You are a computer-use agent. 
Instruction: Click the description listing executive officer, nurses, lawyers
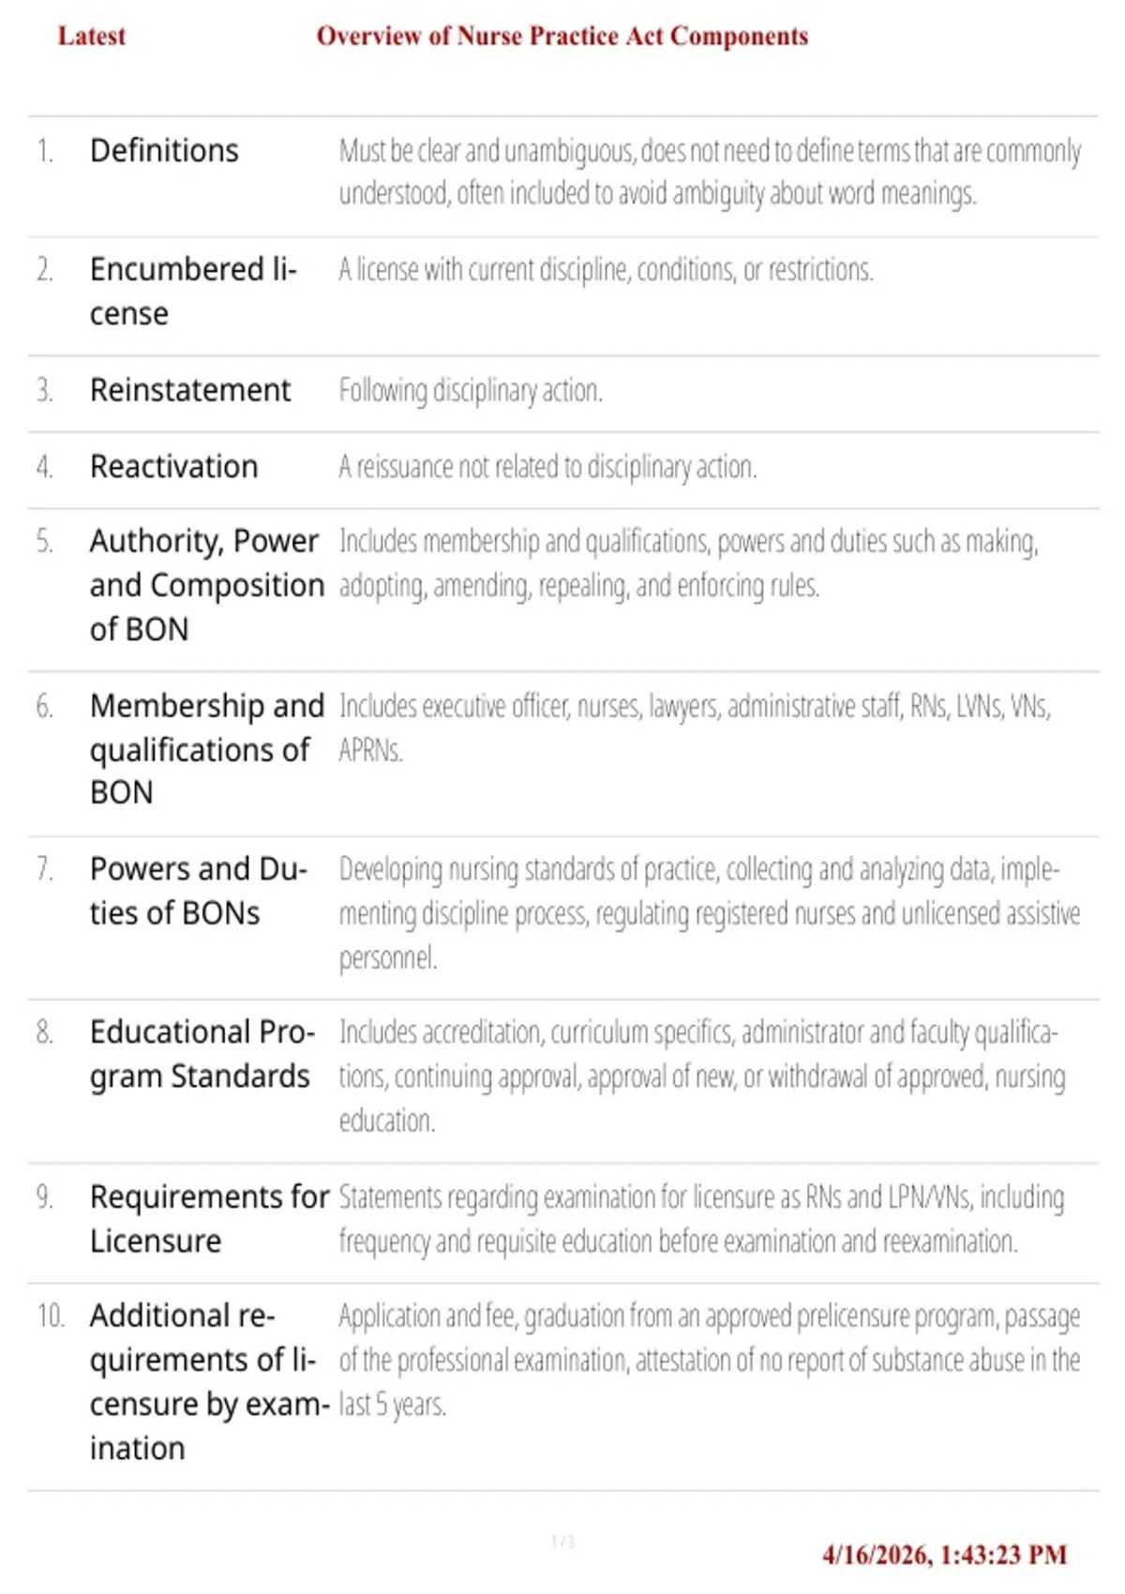tap(695, 727)
